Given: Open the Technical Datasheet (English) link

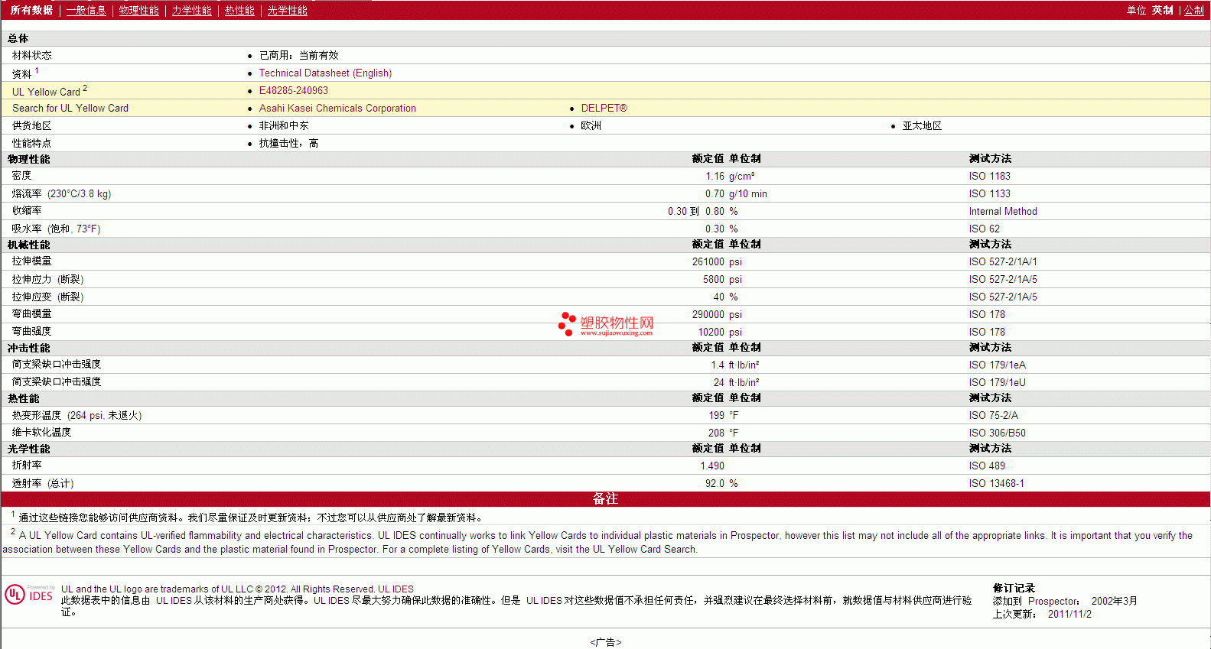Looking at the screenshot, I should coord(325,73).
